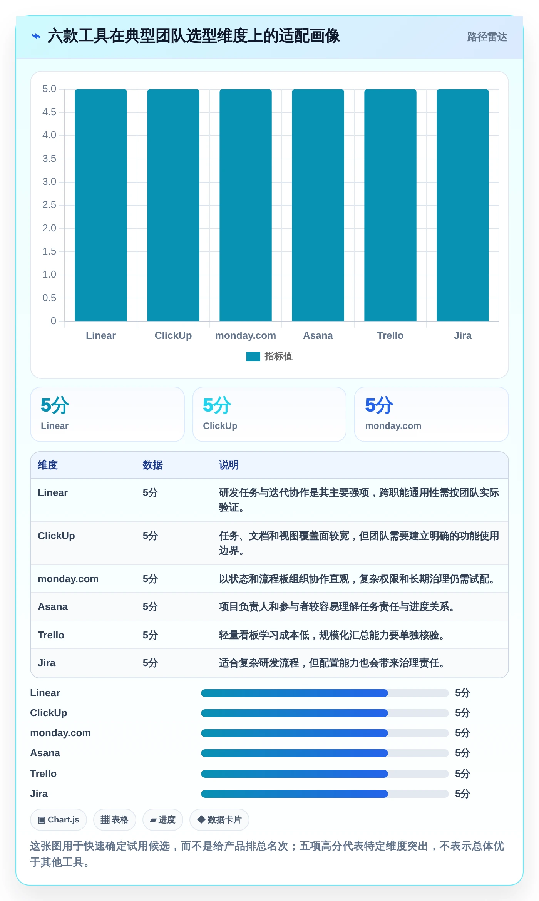Screen dimensions: 539x901
Task: Toggle the 指标值 legend label
Action: tap(279, 357)
